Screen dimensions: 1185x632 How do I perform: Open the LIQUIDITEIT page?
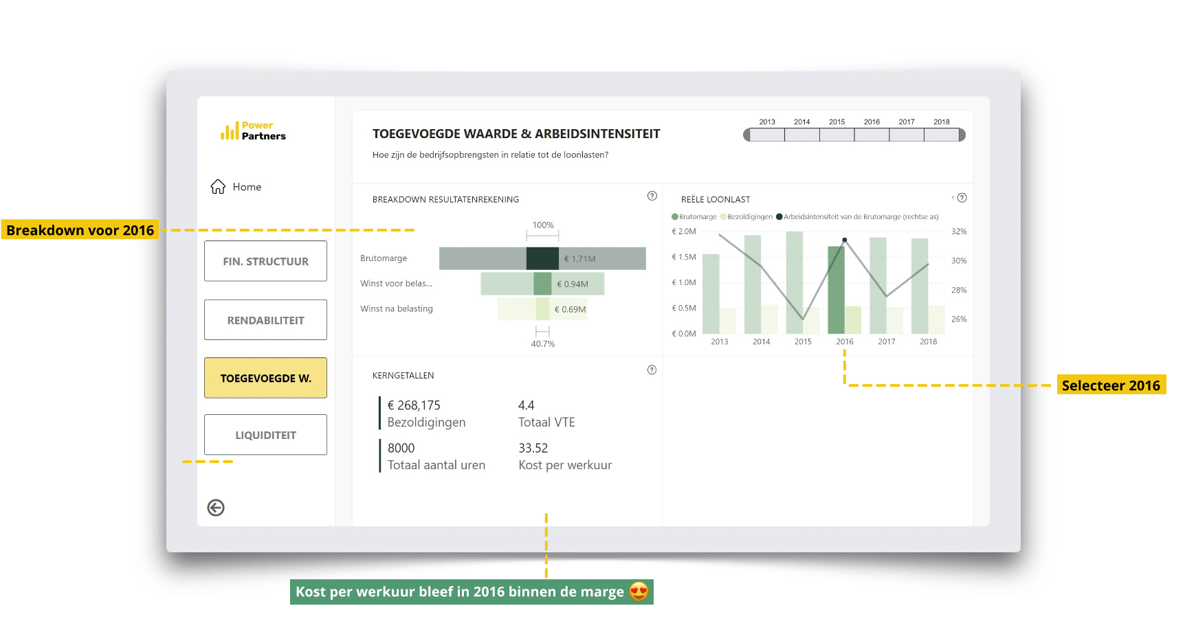(x=265, y=435)
